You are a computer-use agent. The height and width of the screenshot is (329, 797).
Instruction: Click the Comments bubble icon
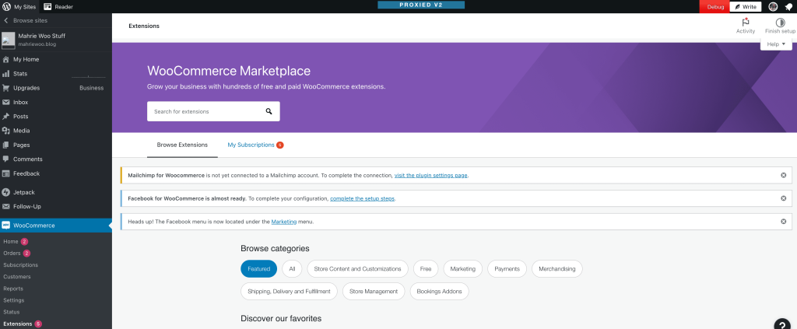click(x=6, y=159)
